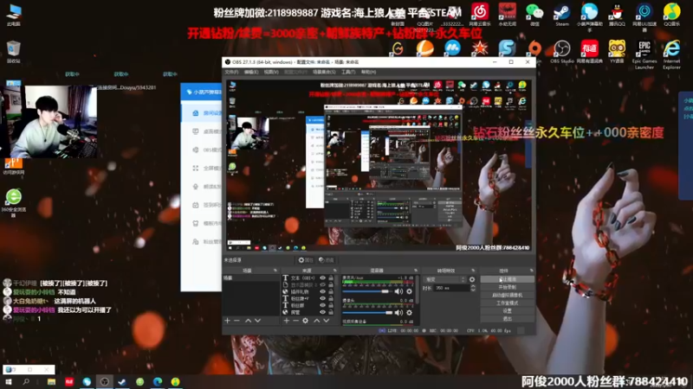This screenshot has width=693, height=389.
Task: Open the 文件(F) menu in OBS
Action: click(x=231, y=72)
